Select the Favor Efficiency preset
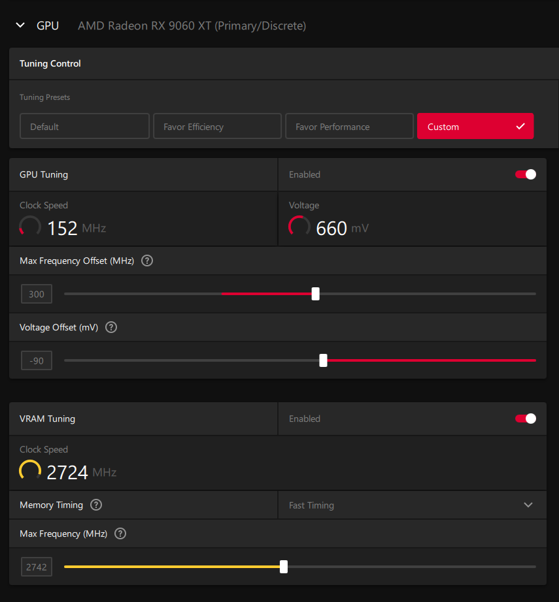This screenshot has width=559, height=602. [217, 126]
